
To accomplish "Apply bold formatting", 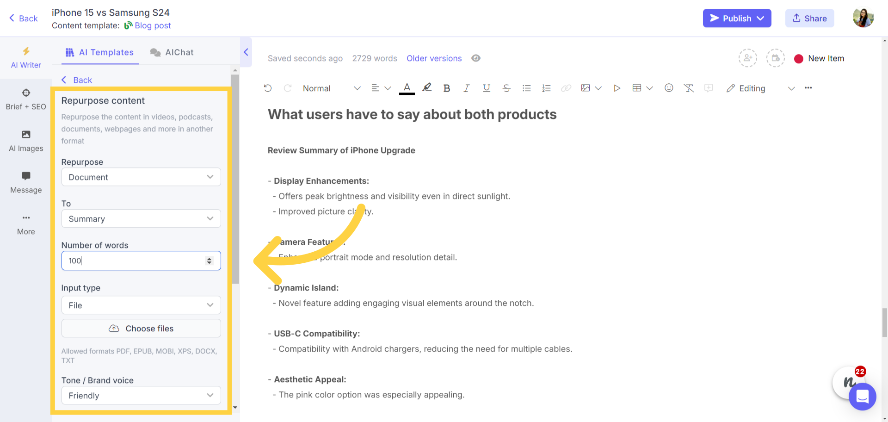I will tap(446, 88).
